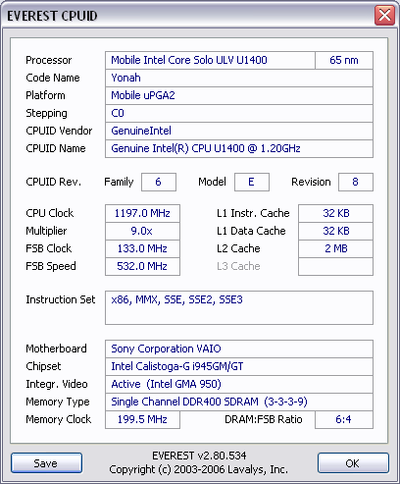Image resolution: width=400 pixels, height=484 pixels.
Task: Click the Intel Calistoga-G chipset value
Action: click(x=239, y=366)
